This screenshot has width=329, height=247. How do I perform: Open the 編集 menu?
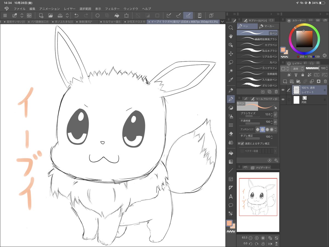tap(32, 9)
